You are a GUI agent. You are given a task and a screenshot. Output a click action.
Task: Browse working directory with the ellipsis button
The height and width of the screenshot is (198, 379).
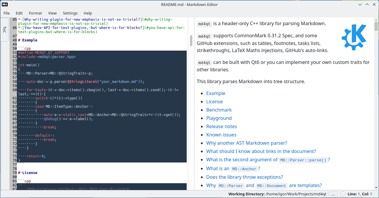(x=333, y=194)
